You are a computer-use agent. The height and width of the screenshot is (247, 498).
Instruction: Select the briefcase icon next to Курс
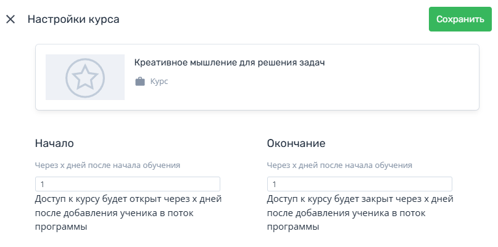coord(139,82)
